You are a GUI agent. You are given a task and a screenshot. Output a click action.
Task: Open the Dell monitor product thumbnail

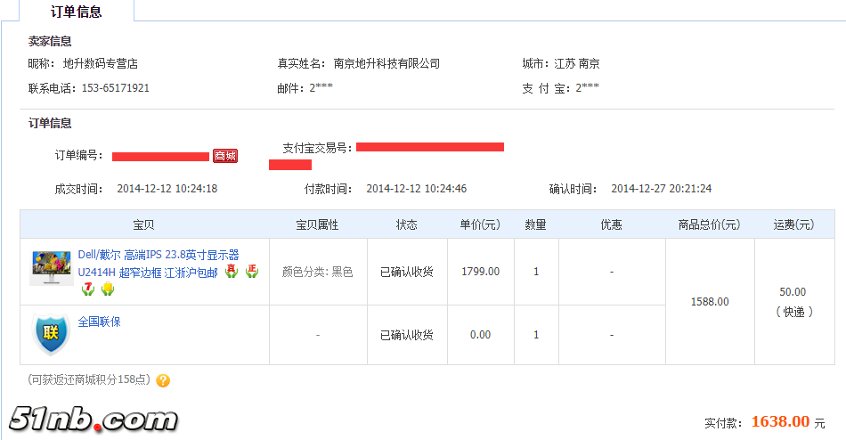click(50, 267)
